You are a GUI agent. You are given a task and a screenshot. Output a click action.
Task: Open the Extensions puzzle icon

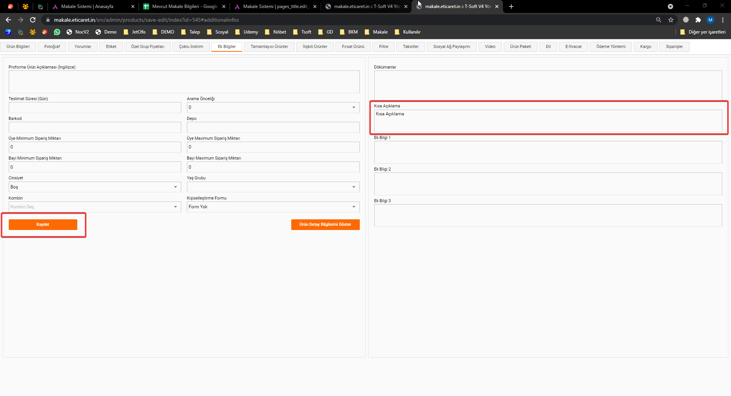(698, 20)
